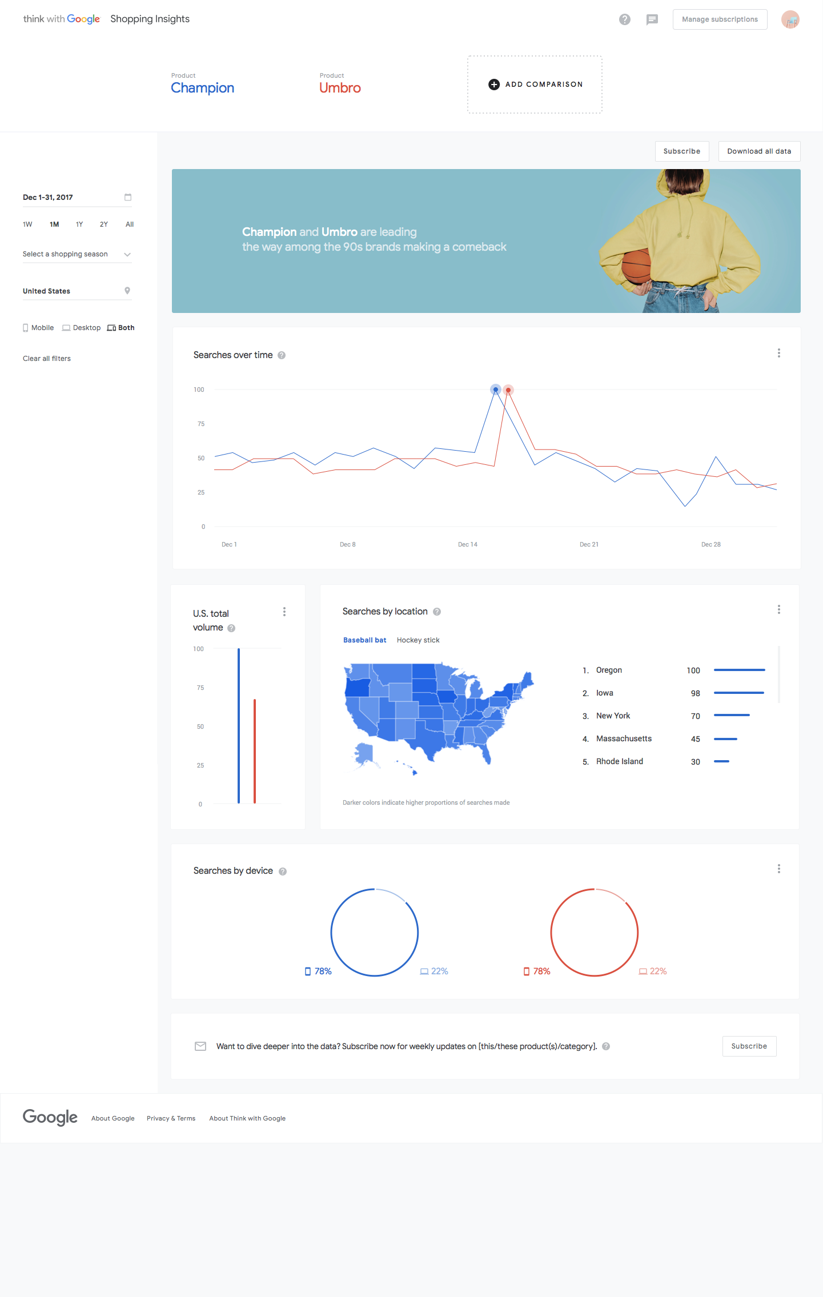This screenshot has height=1297, width=823.
Task: Select the Both devices filter
Action: click(121, 328)
